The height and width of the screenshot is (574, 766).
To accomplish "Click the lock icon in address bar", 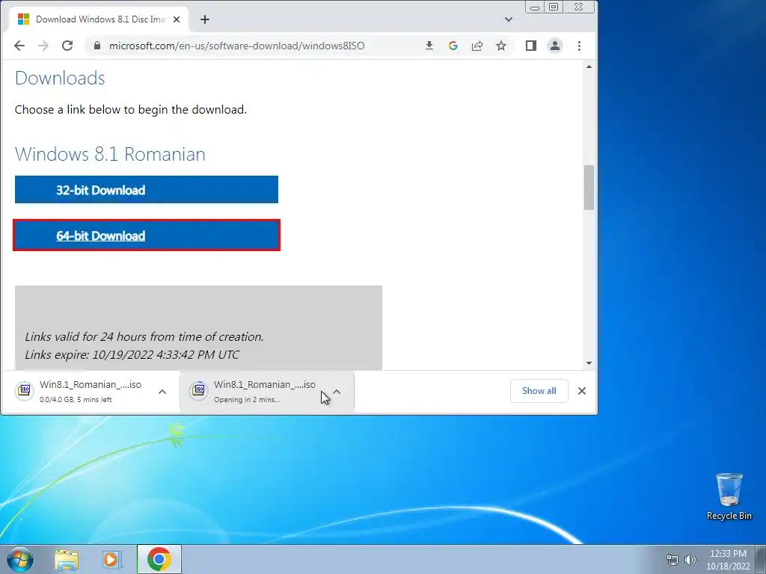I will pyautogui.click(x=96, y=46).
